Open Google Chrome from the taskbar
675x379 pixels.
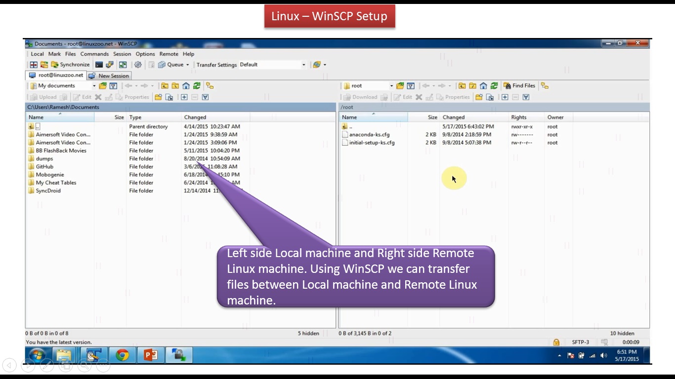[x=122, y=355]
